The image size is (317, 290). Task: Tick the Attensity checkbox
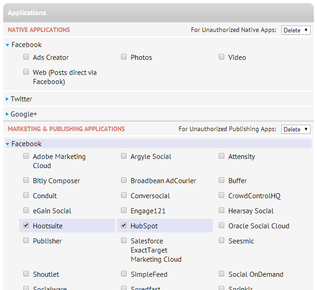click(x=222, y=156)
